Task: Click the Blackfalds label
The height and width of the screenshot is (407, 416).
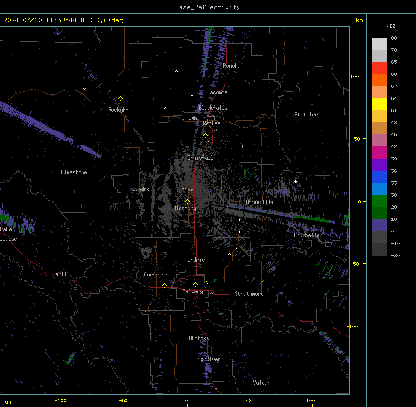Action: pyautogui.click(x=213, y=108)
